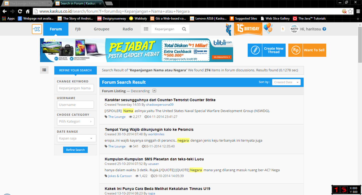Open the Create New Thread button
362x195 pixels.
point(267,50)
